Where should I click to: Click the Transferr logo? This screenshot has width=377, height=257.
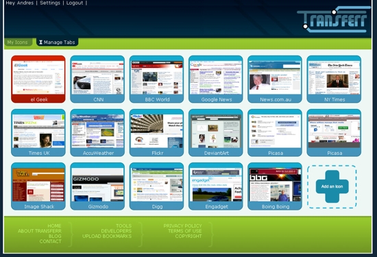pyautogui.click(x=334, y=19)
